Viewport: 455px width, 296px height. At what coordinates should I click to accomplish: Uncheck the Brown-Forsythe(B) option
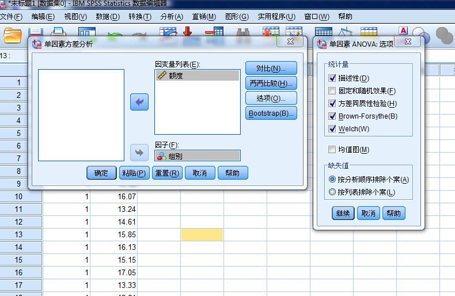(x=332, y=116)
